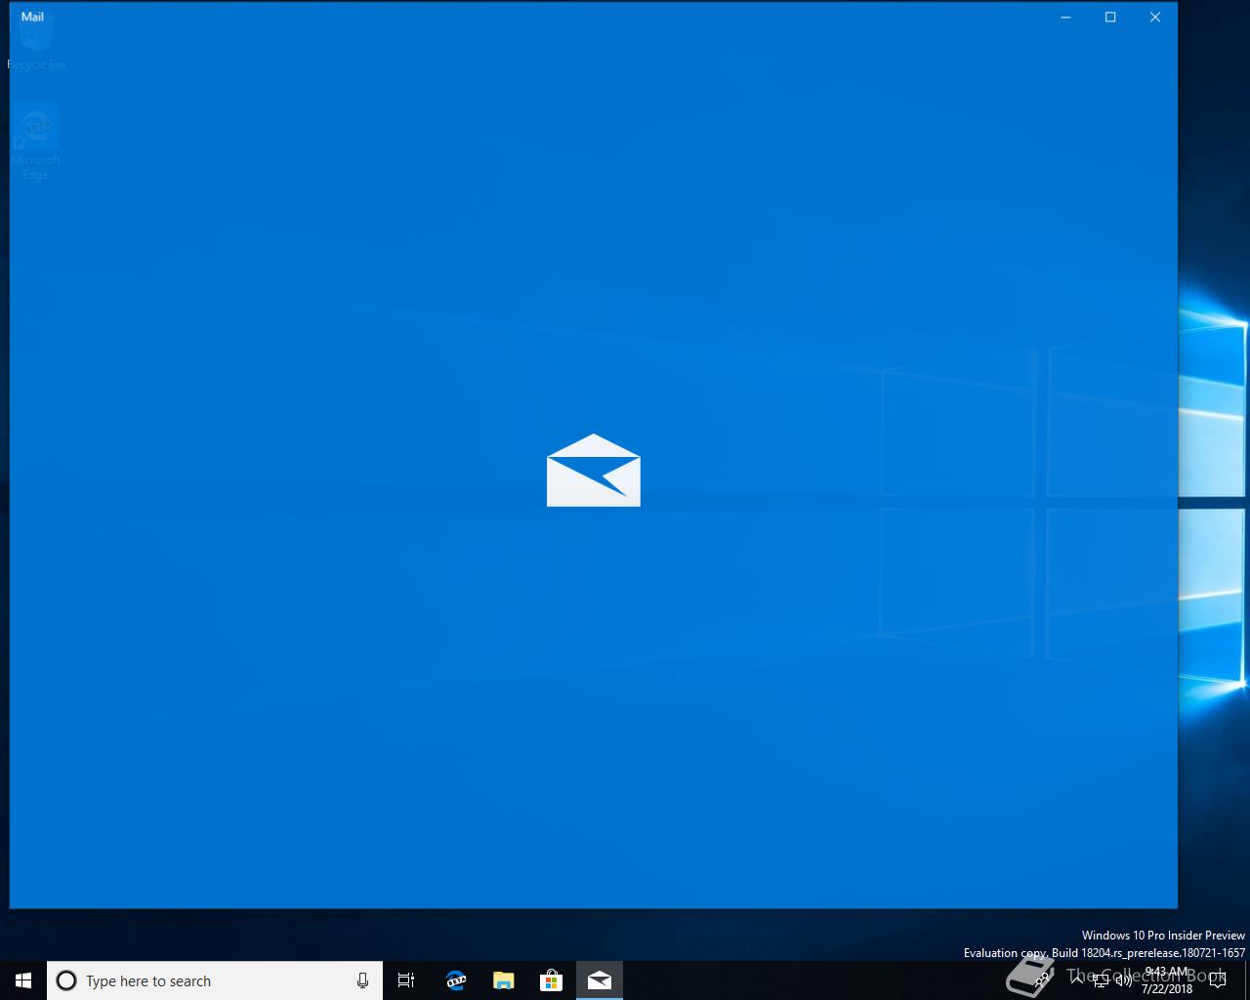
Task: Open Microsoft Store from the taskbar
Action: 551,980
